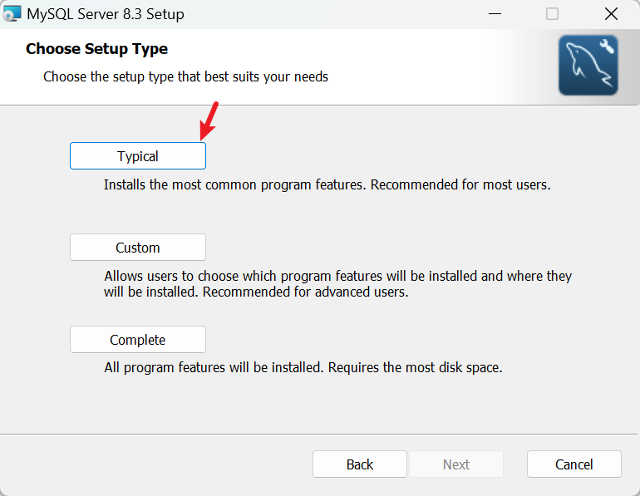Image resolution: width=640 pixels, height=496 pixels.
Task: Click the 'MySQL Server 8.3 Setup' window title
Action: pos(106,14)
